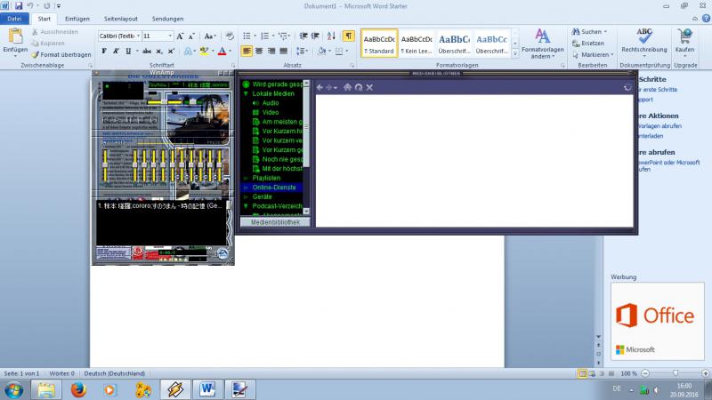Apply Standard style
This screenshot has width=712, height=400.
(x=379, y=44)
